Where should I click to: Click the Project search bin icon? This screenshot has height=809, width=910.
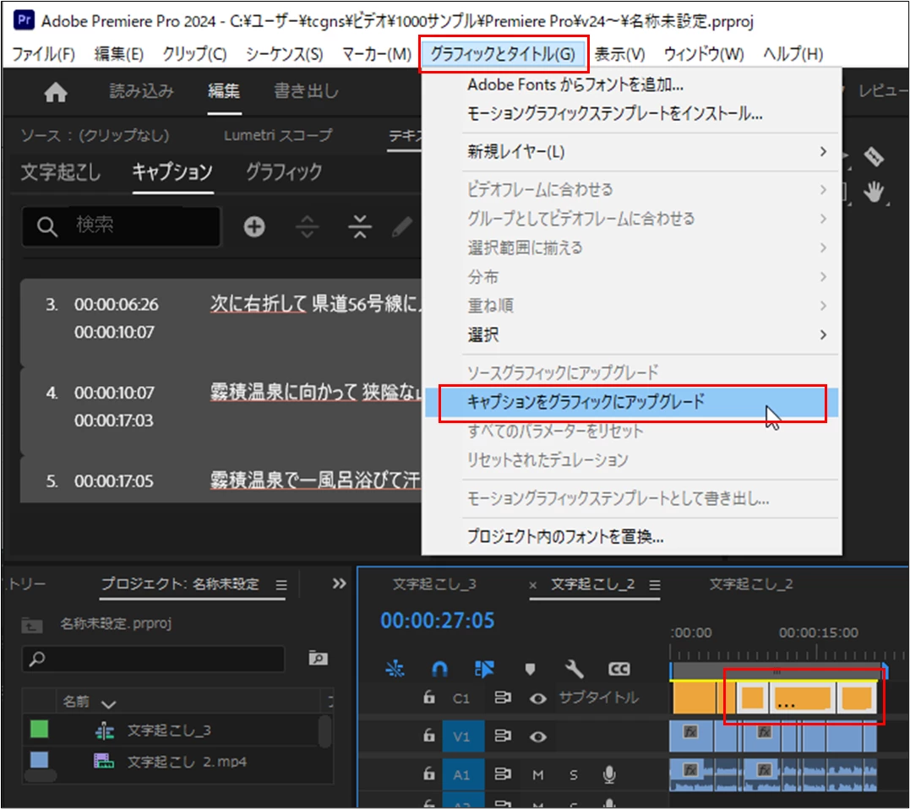(318, 658)
